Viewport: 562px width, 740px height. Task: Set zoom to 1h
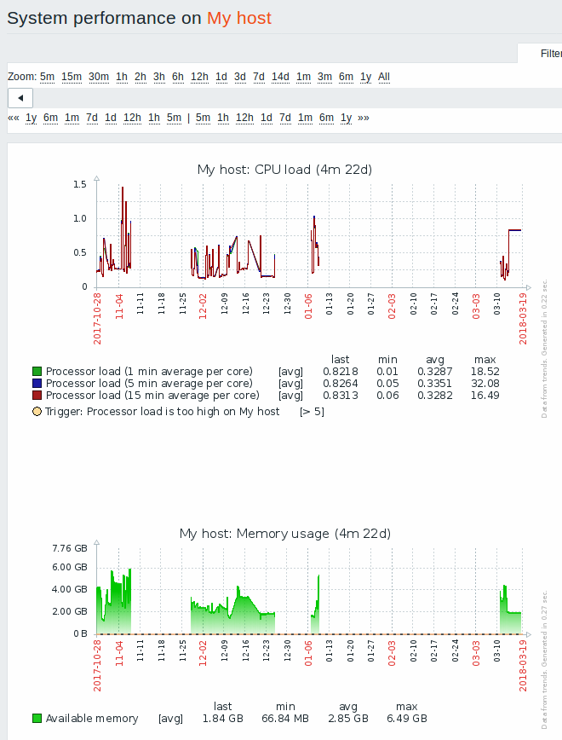click(122, 77)
